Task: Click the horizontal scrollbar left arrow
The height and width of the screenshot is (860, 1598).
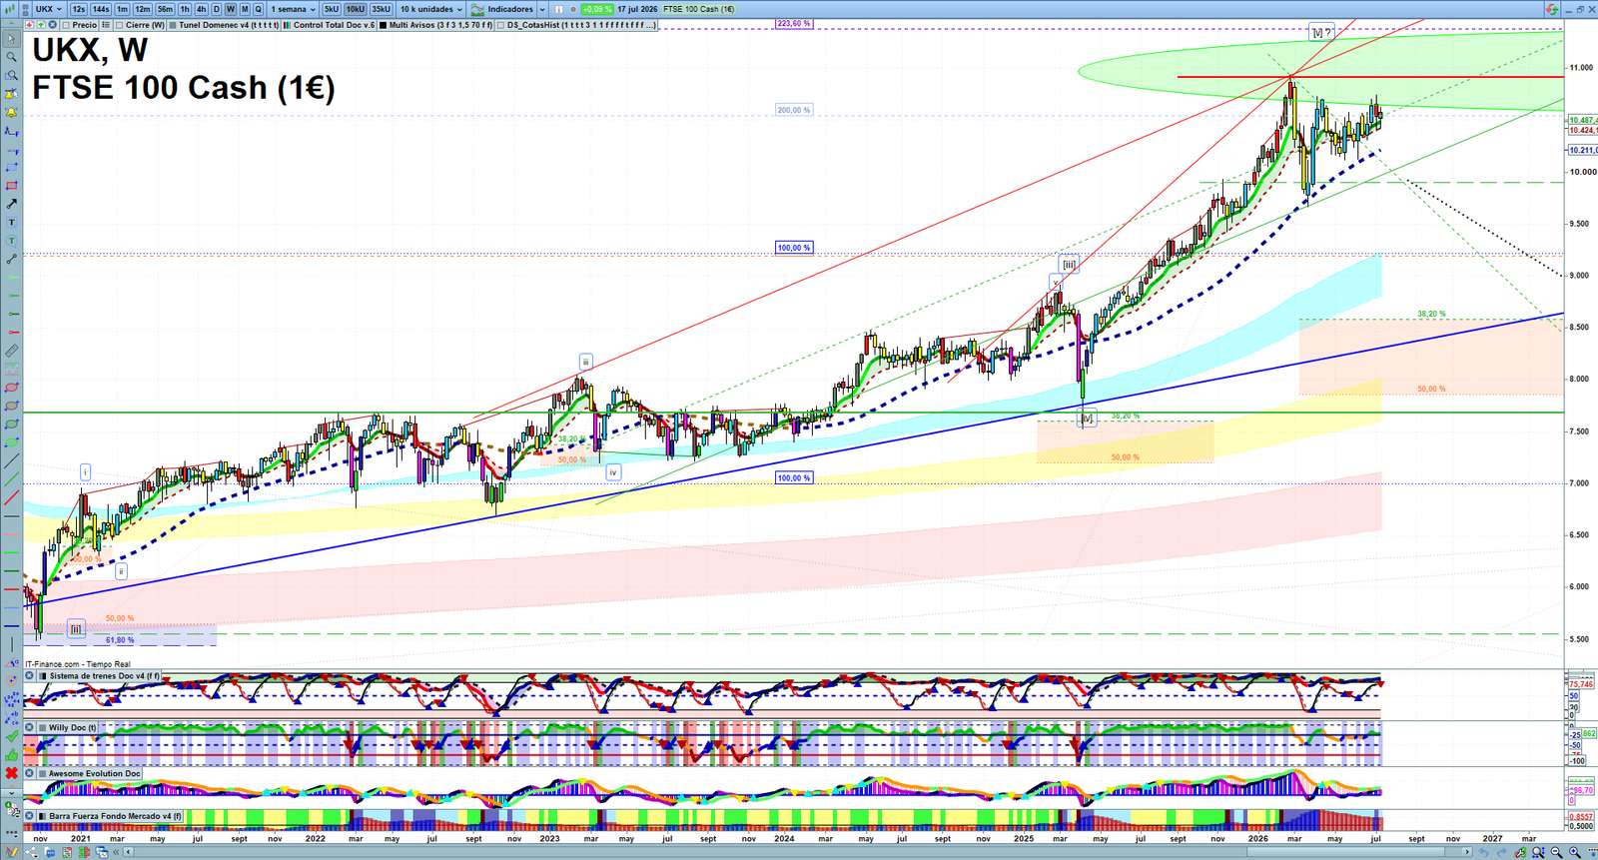Action: click(129, 852)
